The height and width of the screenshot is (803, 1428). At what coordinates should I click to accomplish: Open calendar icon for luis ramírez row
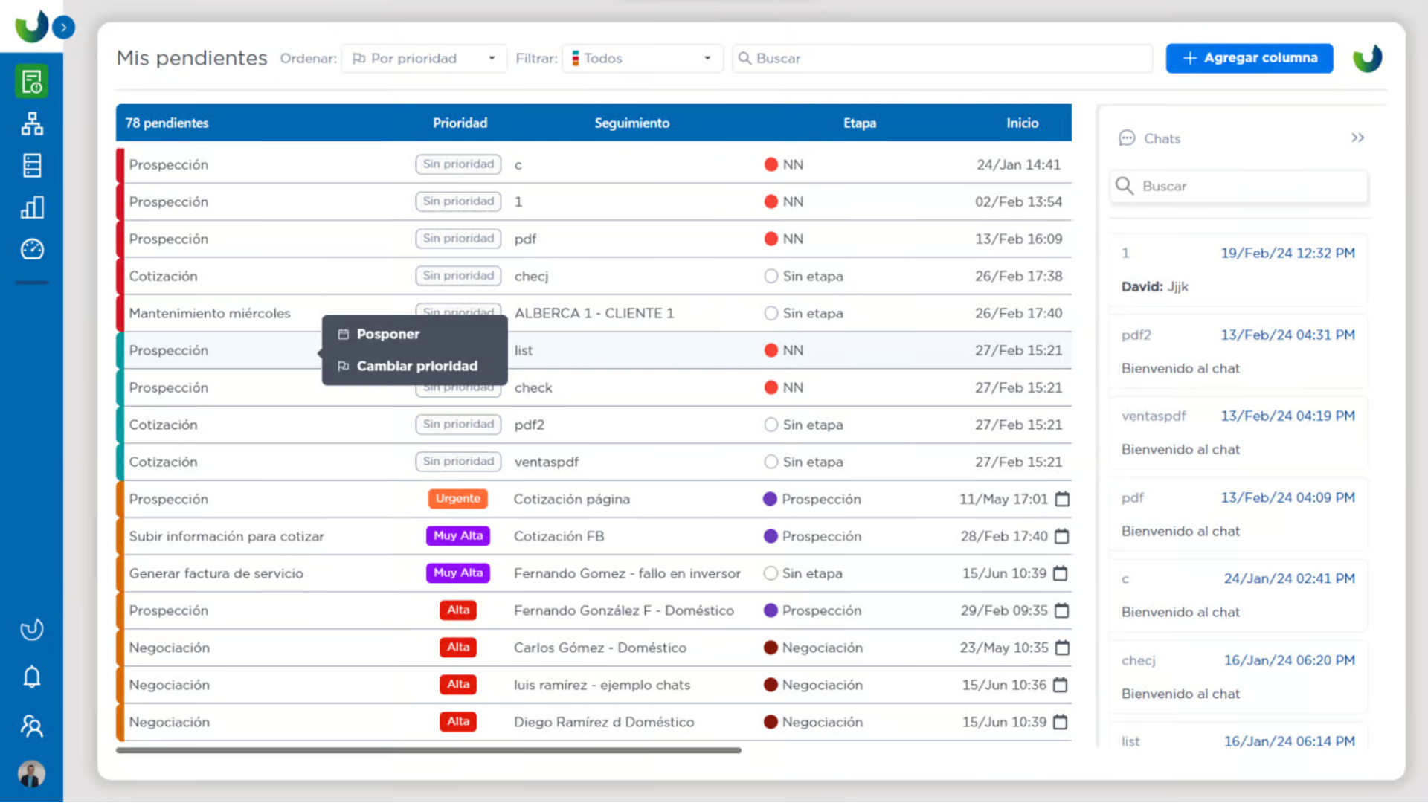(x=1061, y=685)
